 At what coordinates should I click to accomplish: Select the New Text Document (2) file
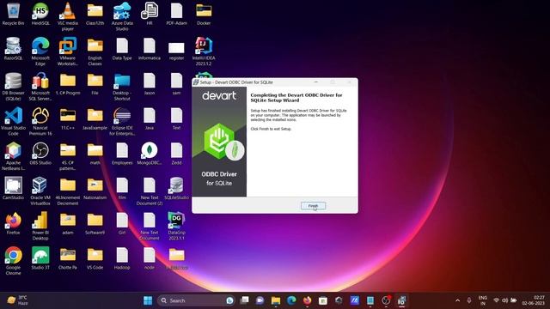(x=150, y=191)
